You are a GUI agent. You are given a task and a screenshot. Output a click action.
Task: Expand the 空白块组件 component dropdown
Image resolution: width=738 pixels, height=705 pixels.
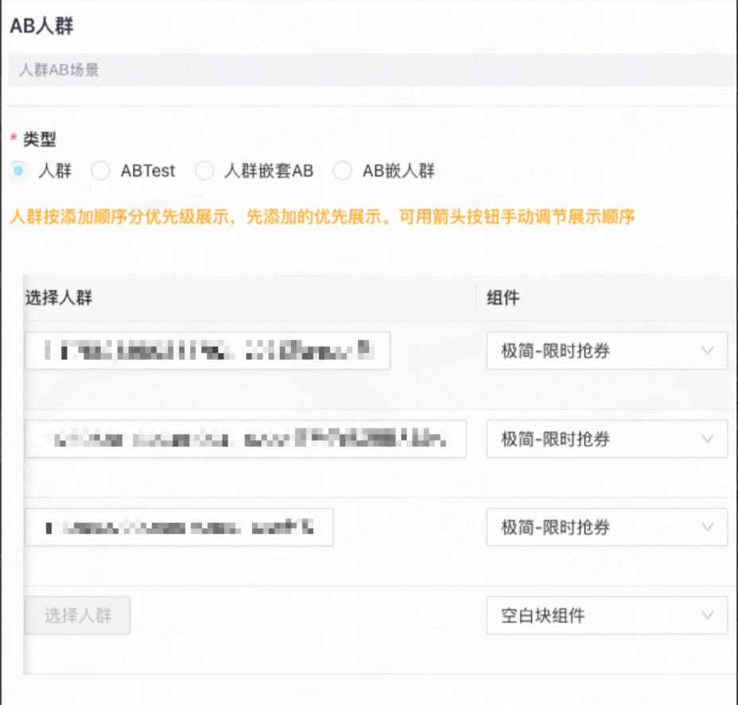pyautogui.click(x=607, y=615)
